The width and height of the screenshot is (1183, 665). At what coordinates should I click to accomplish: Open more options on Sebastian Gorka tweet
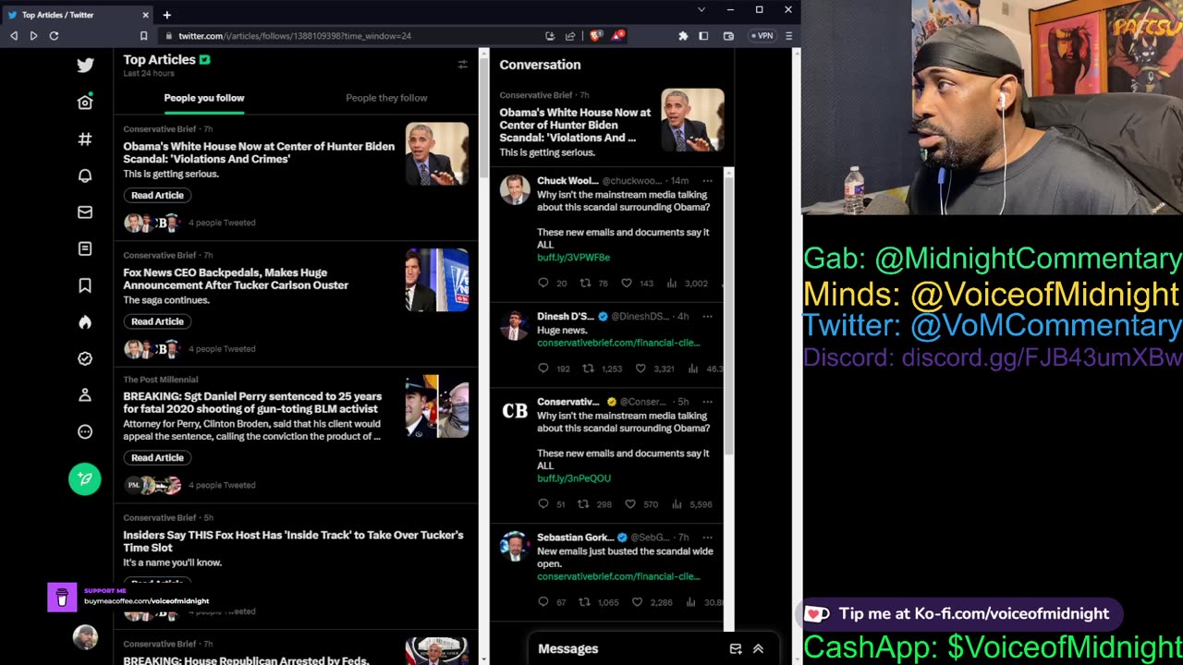point(707,537)
